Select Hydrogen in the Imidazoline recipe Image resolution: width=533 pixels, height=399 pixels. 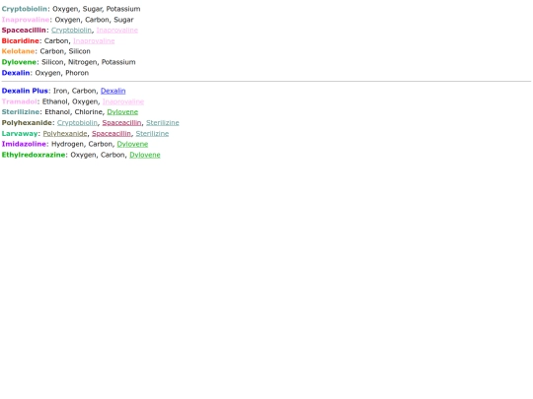tap(67, 144)
